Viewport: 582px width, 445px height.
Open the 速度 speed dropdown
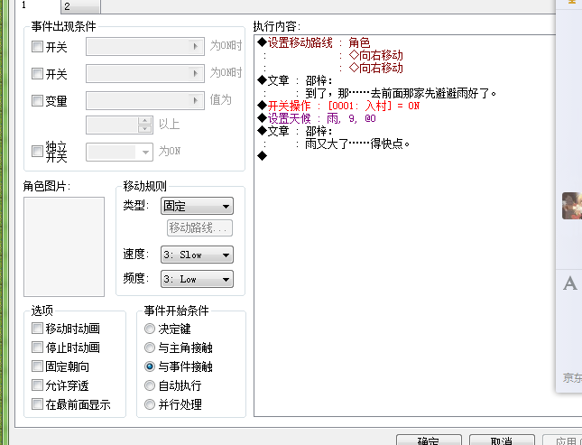197,255
